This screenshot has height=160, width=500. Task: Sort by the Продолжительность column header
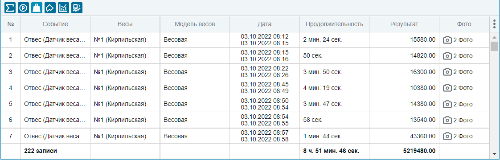[335, 24]
